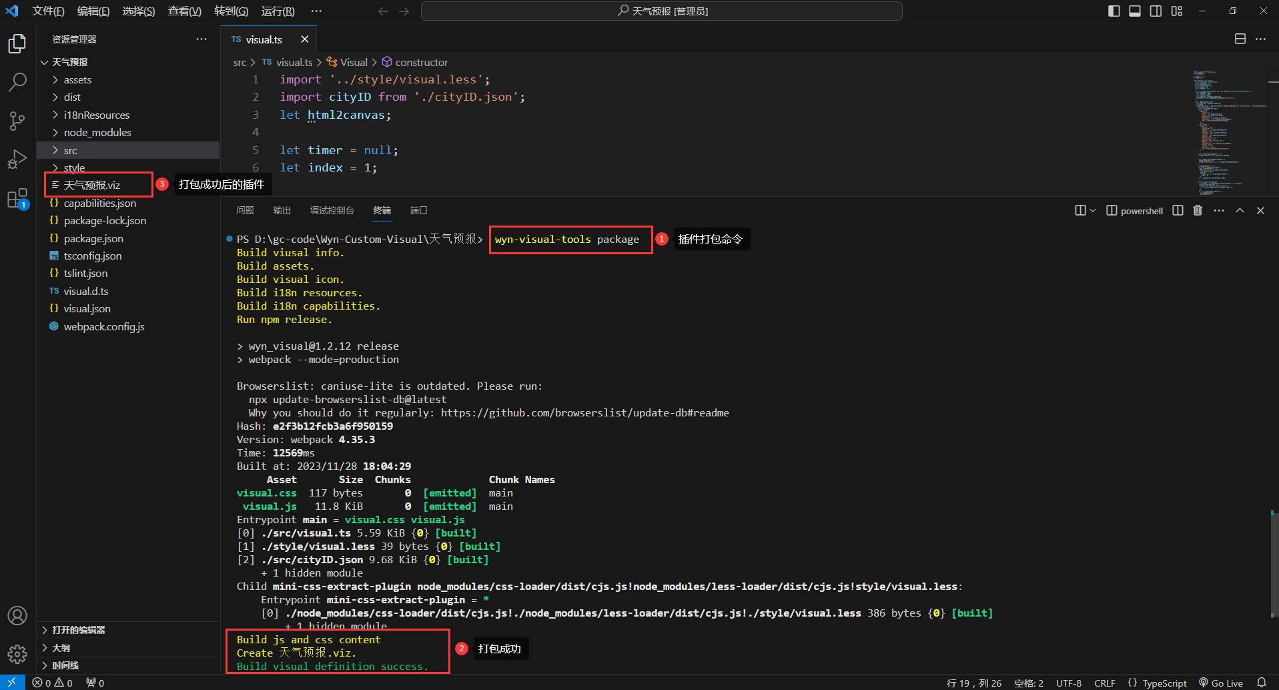Open Run and Debug view
1279x690 pixels.
17,159
